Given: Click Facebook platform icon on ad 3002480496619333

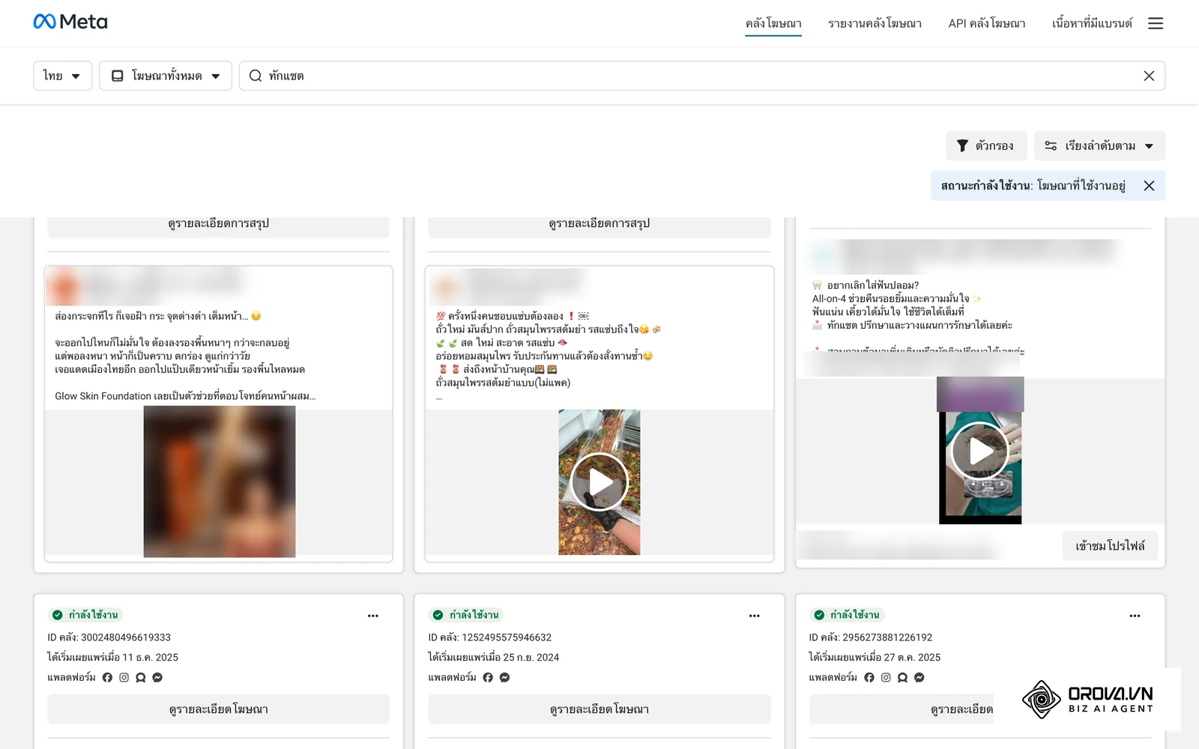Looking at the screenshot, I should tap(107, 677).
